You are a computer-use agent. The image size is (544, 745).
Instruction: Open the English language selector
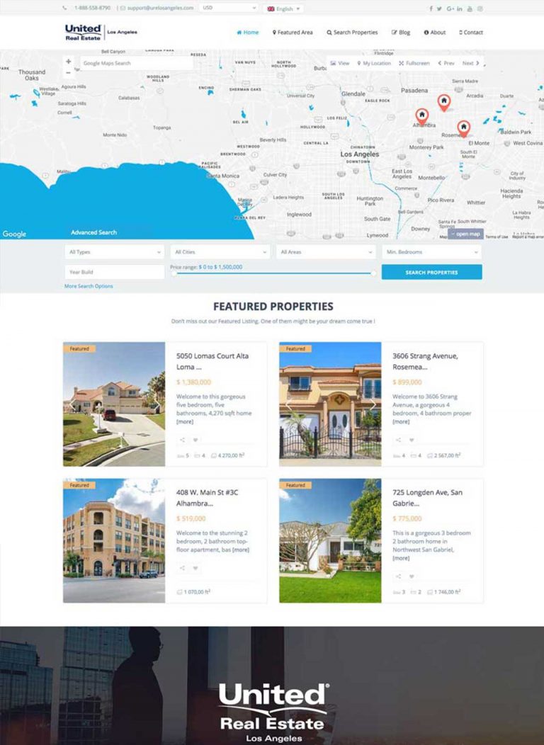tap(283, 8)
